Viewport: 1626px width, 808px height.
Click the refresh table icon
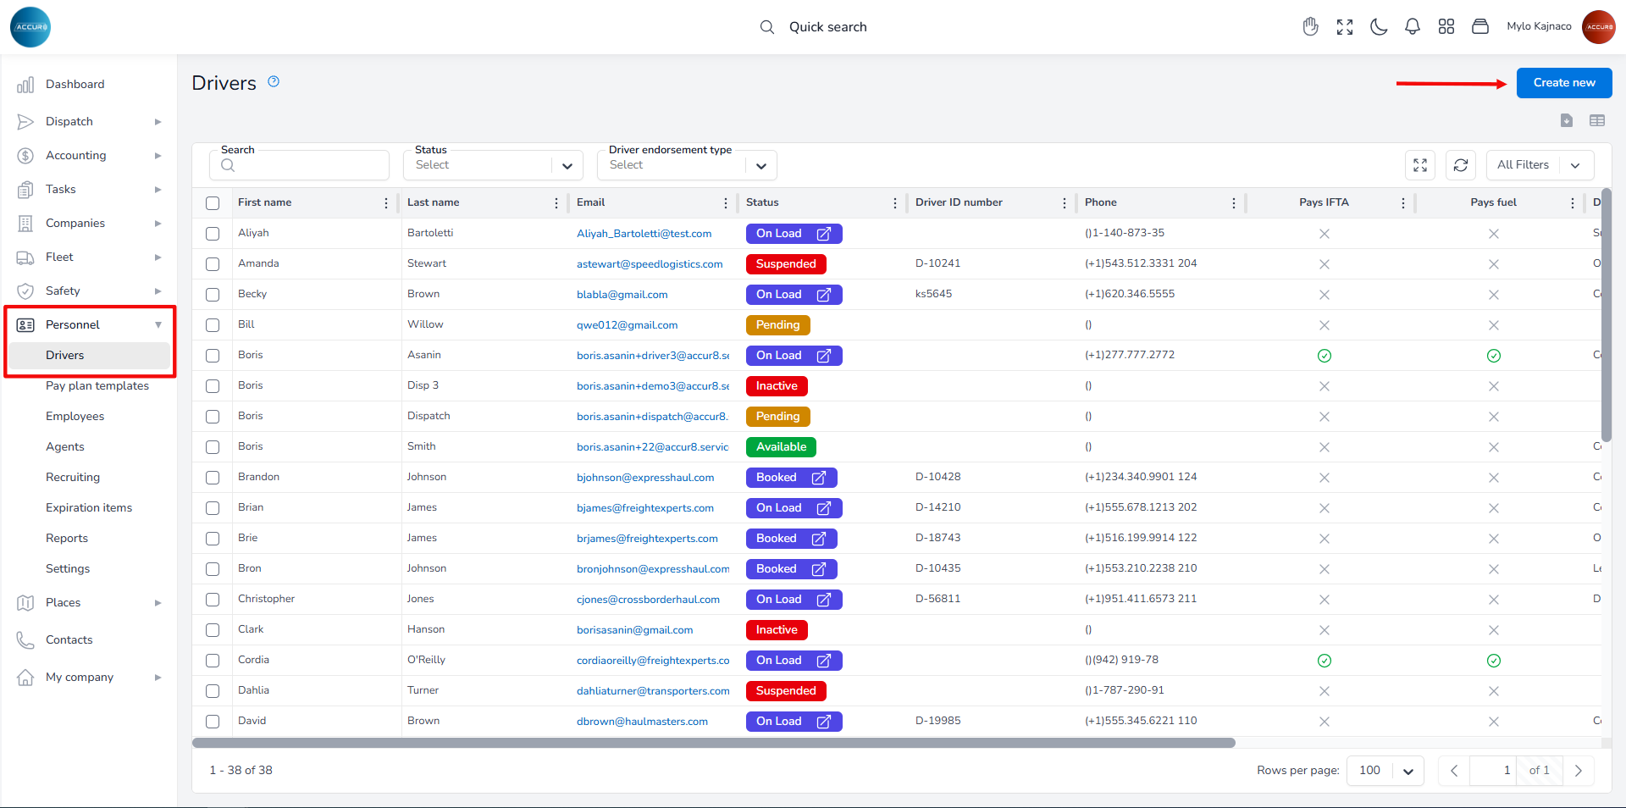(x=1461, y=165)
